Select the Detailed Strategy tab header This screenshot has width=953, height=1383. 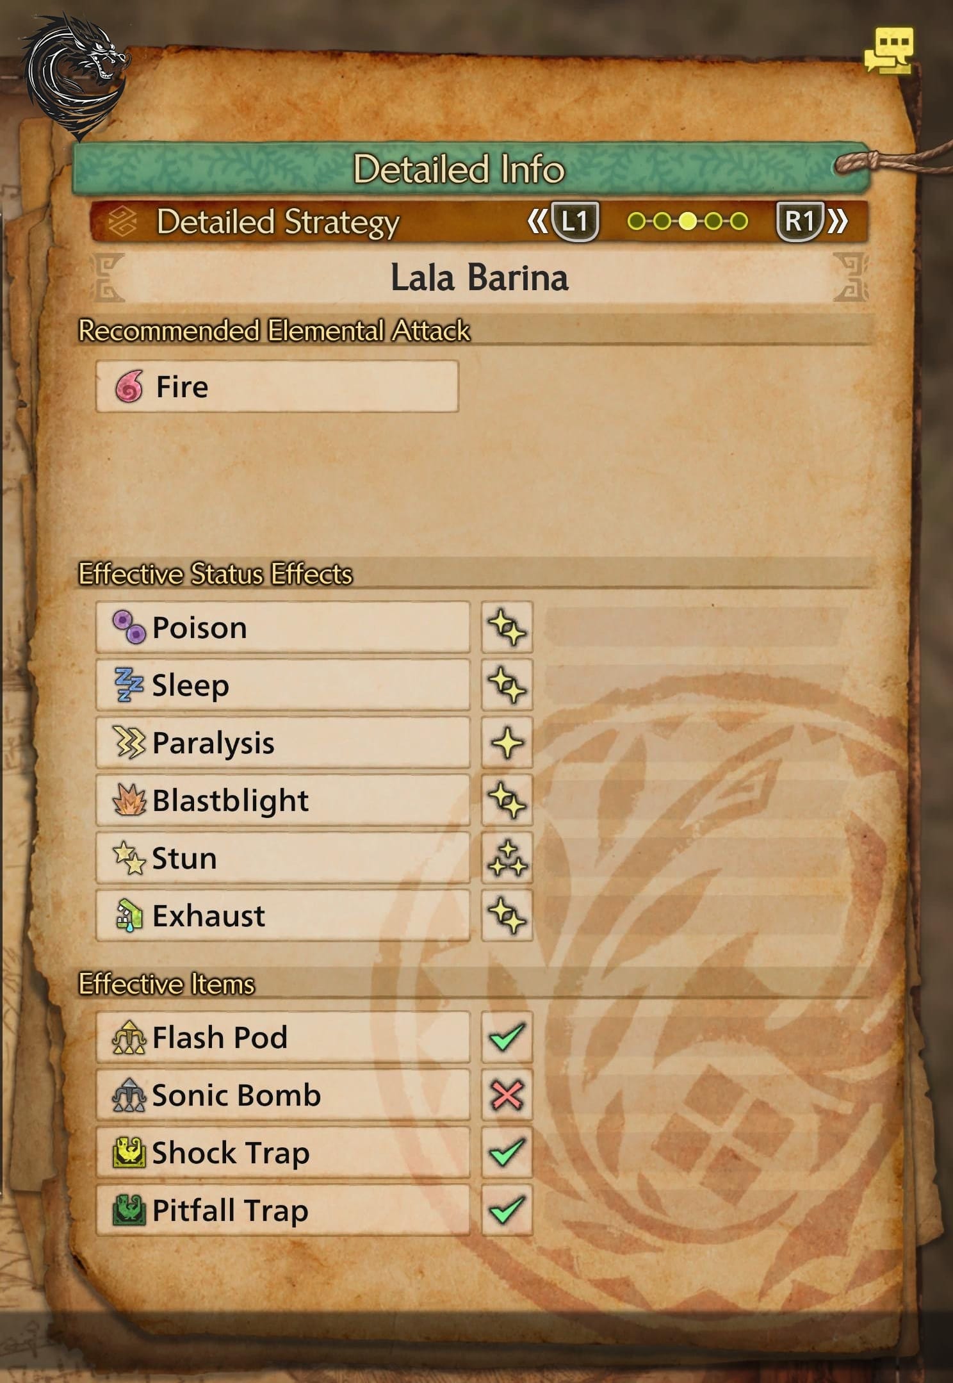(278, 222)
